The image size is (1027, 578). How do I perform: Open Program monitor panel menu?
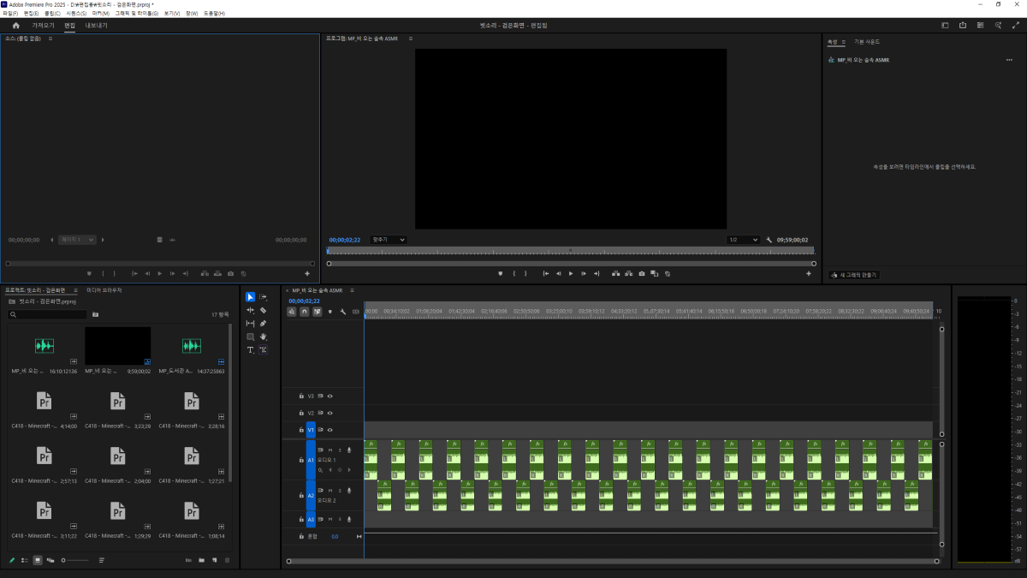click(411, 39)
